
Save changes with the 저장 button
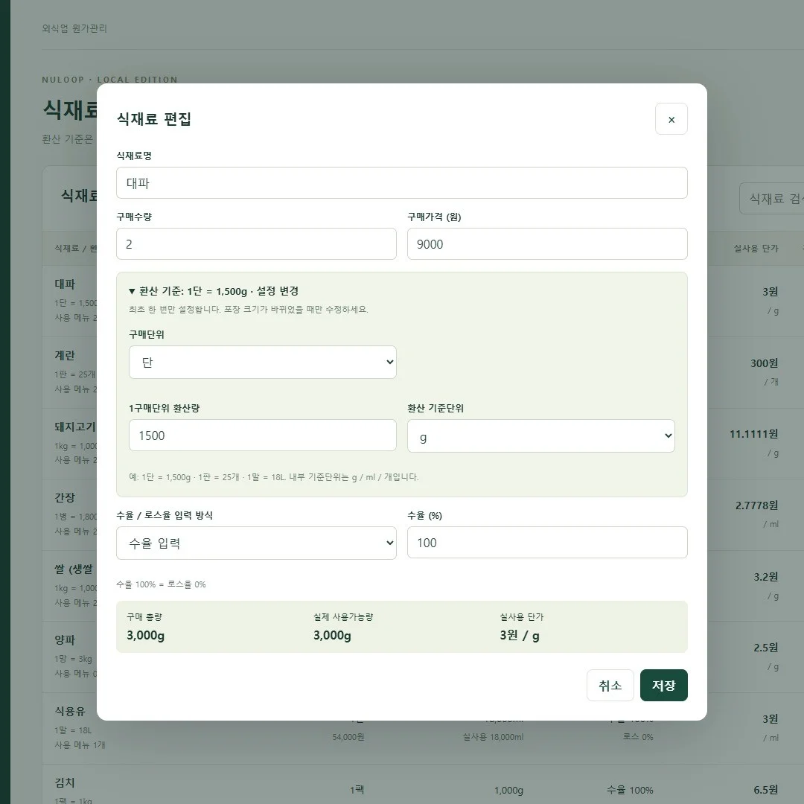tap(663, 685)
